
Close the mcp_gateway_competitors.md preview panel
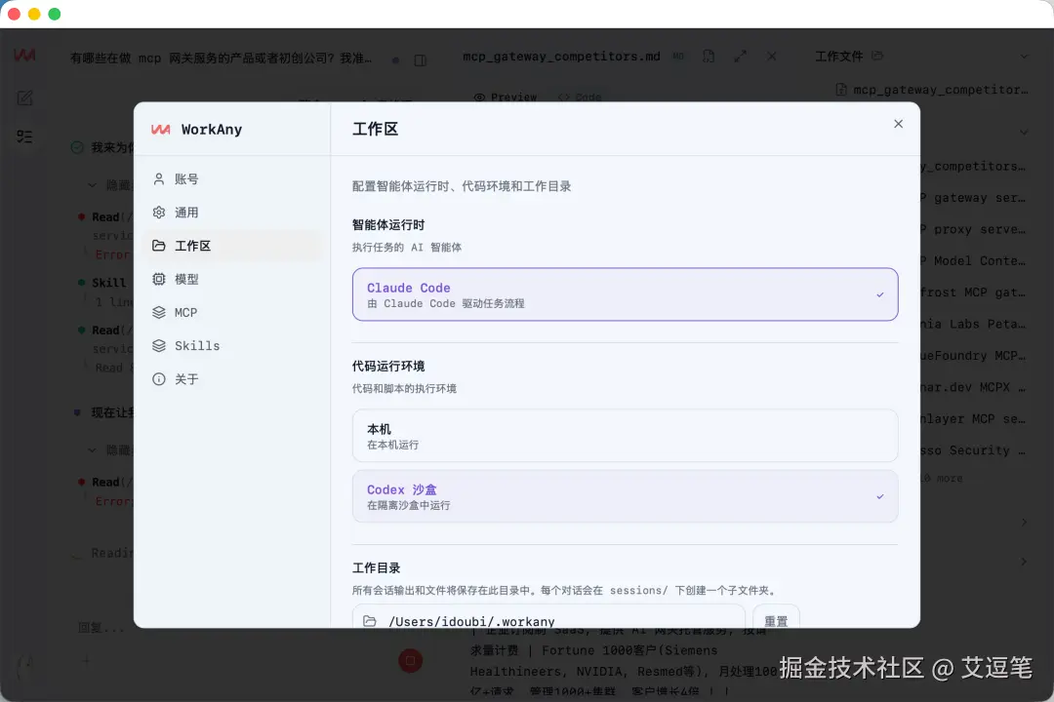(772, 57)
